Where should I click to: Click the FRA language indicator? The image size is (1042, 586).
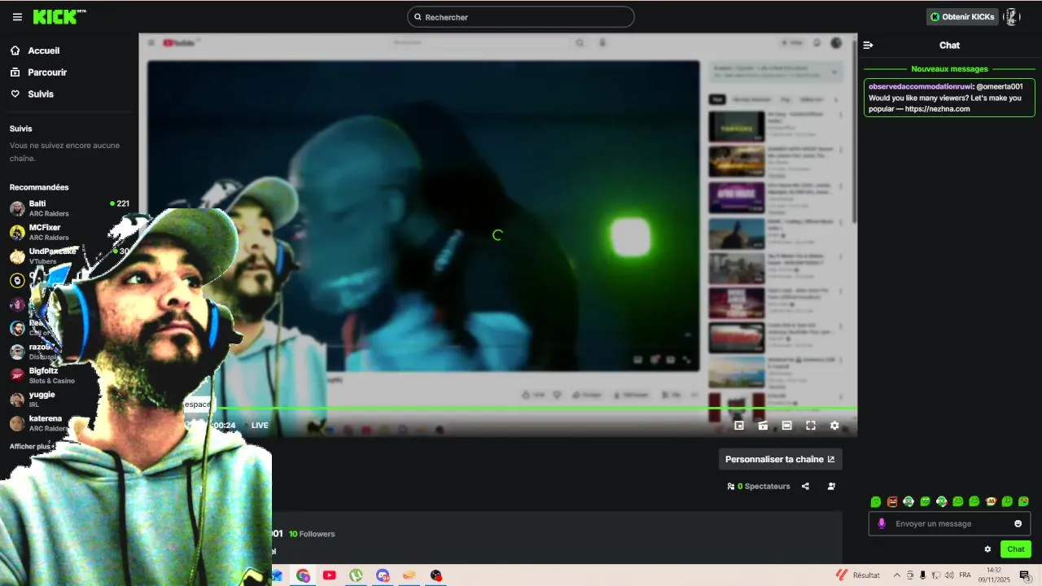965,575
